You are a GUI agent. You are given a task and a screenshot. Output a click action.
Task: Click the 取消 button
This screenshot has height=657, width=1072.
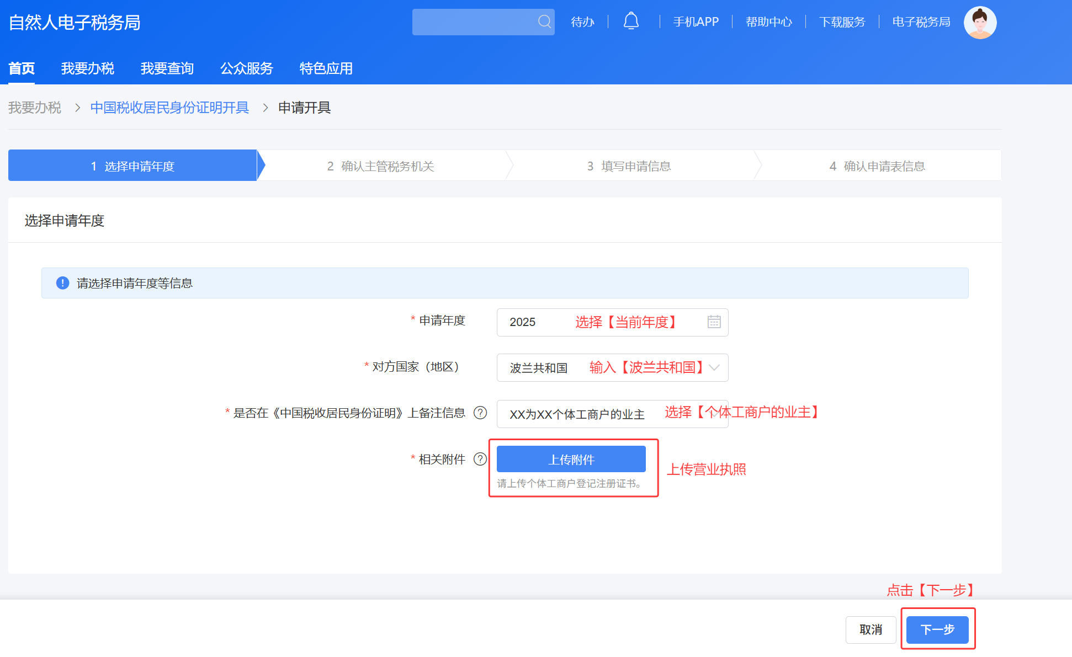point(871,629)
